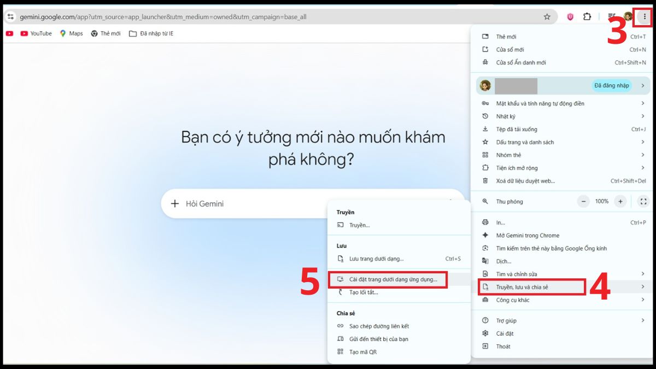Open the Chrome three-dot menu button
The width and height of the screenshot is (656, 369).
pos(645,17)
